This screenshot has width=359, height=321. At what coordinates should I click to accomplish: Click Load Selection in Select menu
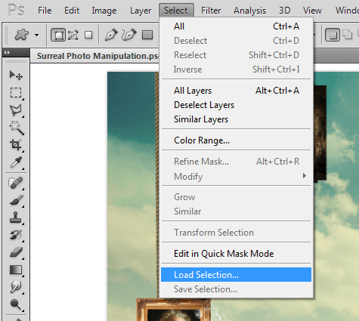tap(236, 275)
